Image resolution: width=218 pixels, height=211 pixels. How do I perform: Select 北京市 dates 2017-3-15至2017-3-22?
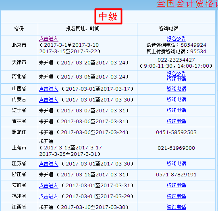[68, 52]
